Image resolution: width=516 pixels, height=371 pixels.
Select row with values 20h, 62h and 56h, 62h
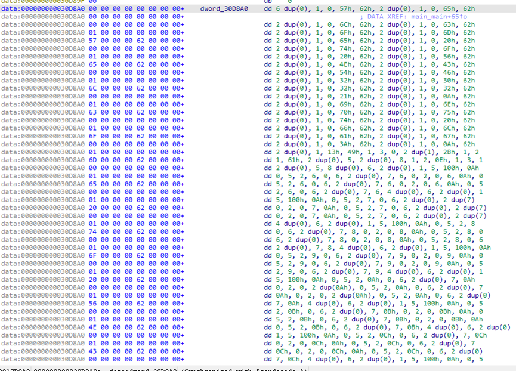pos(369,57)
